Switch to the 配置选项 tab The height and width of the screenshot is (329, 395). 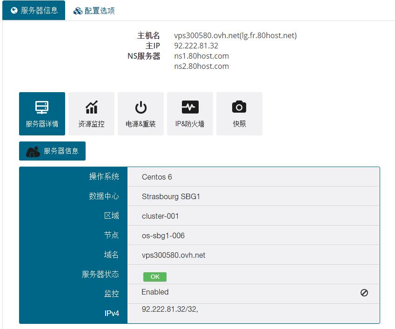(x=94, y=11)
